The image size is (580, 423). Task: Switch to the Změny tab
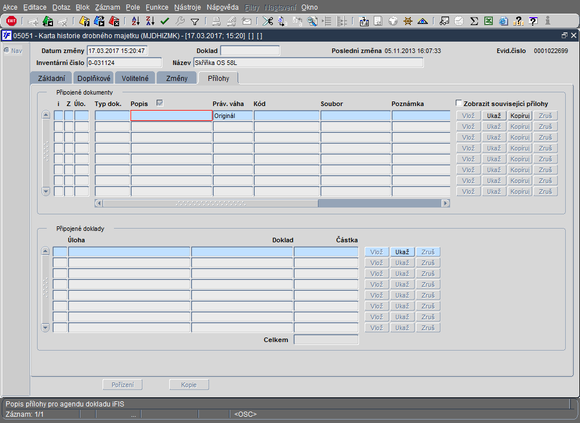177,78
